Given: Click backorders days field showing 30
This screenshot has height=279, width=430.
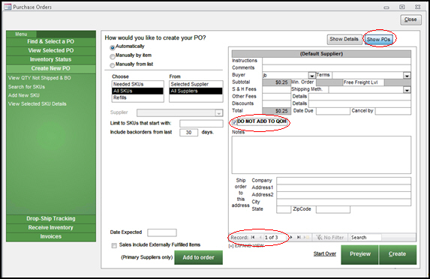Looking at the screenshot, I should tap(188, 133).
